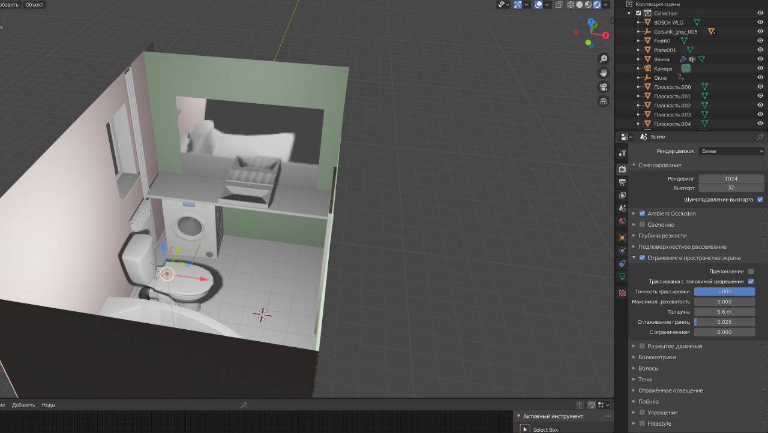Select Плоскость.002 in the outliner
The height and width of the screenshot is (433, 768).
[672, 106]
